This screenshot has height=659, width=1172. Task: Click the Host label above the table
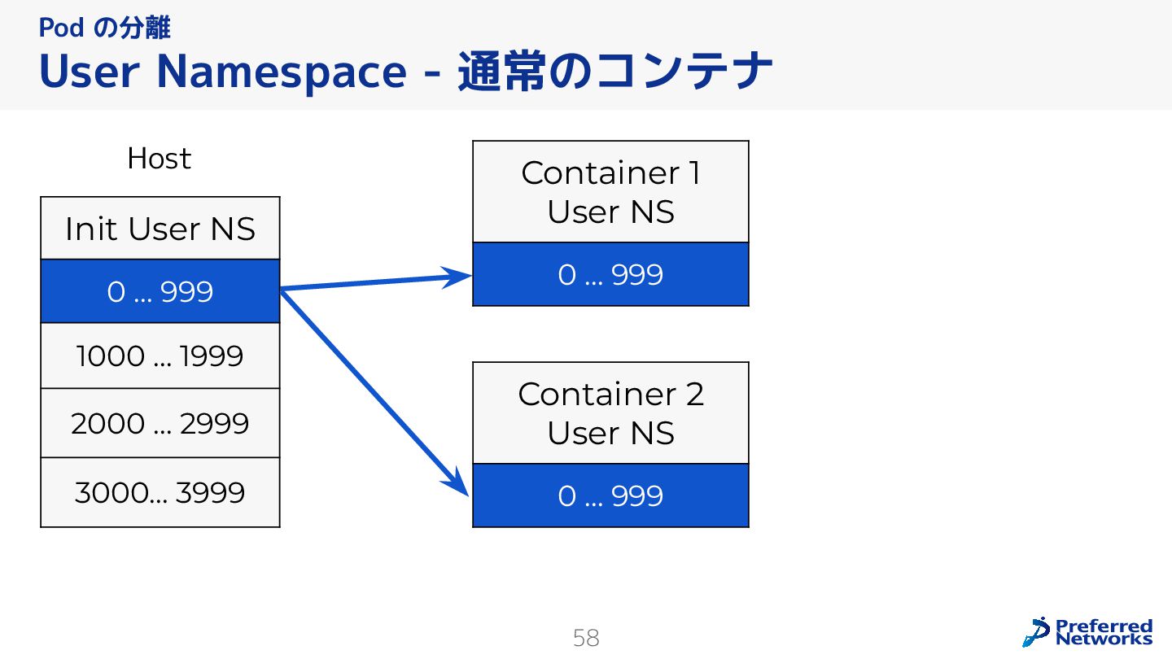159,158
